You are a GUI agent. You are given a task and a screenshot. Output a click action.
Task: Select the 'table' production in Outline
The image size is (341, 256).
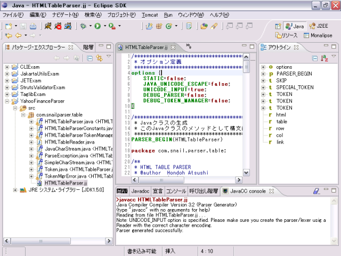click(x=281, y=121)
